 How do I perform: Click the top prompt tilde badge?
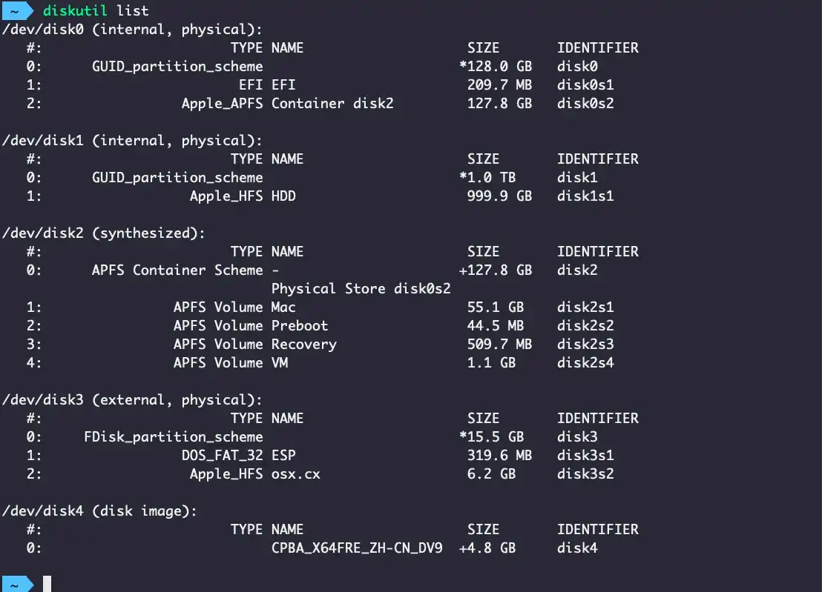click(15, 10)
